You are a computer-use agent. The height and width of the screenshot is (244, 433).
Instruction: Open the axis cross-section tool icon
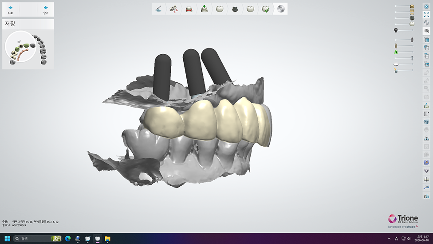coord(426,179)
